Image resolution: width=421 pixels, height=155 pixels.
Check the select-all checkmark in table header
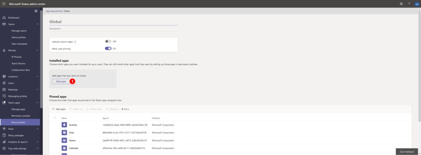[55, 118]
